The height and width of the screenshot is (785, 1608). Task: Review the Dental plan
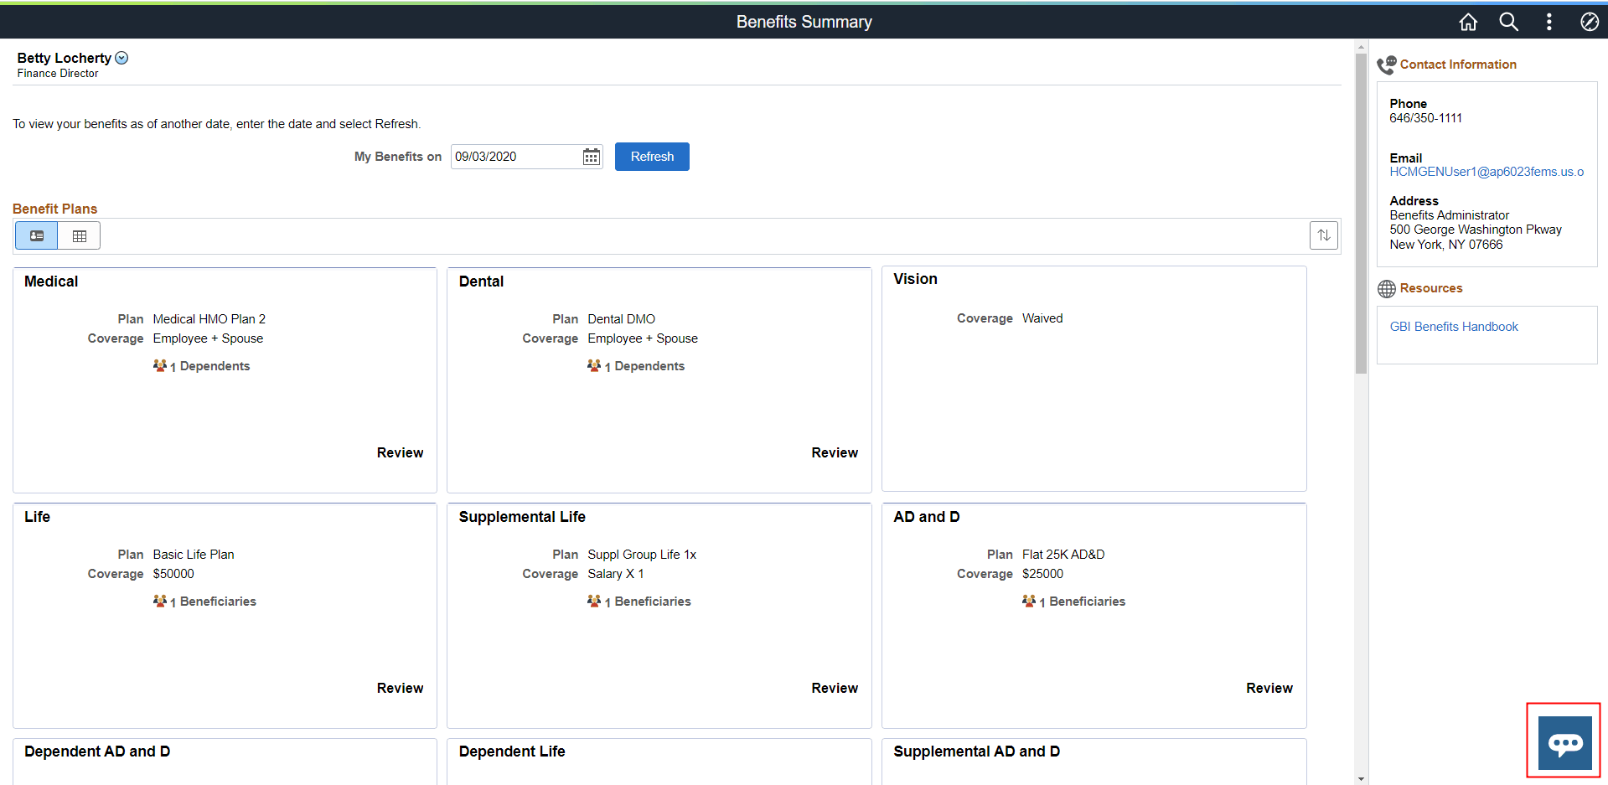[x=835, y=452]
